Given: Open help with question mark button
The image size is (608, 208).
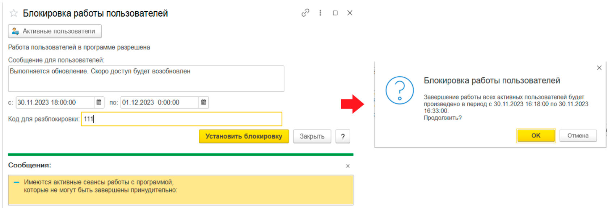Looking at the screenshot, I should coord(343,136).
